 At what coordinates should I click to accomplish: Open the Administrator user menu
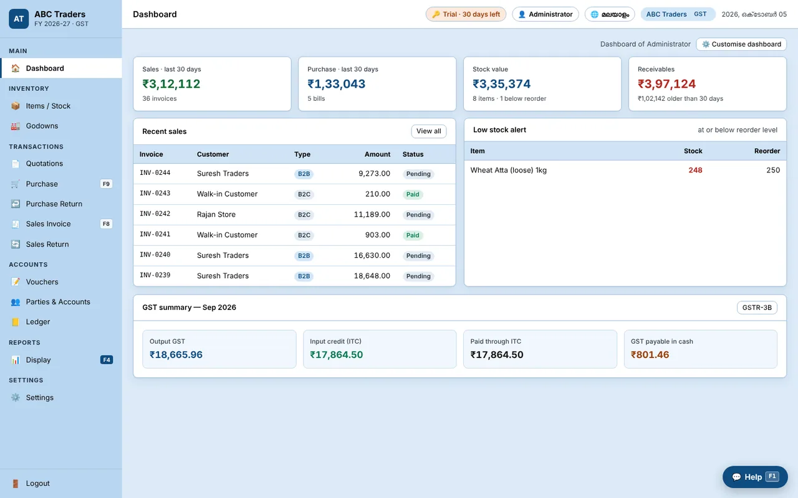click(546, 14)
